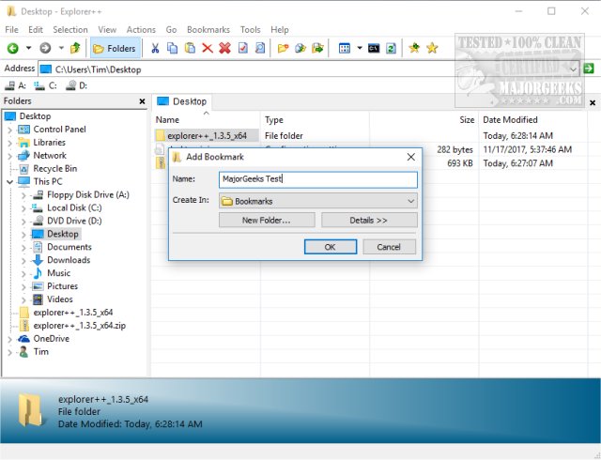Select Downloads in the folder tree
The image size is (601, 460).
tap(69, 260)
